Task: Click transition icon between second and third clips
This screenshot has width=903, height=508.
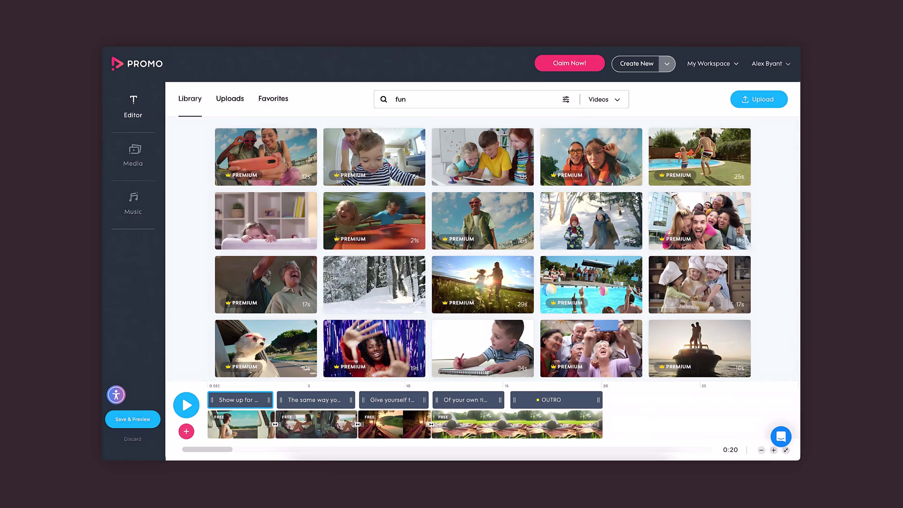Action: [x=357, y=424]
